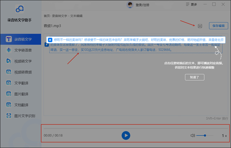The height and width of the screenshot is (148, 231).
Task: Open the 录音转文字 sidebar item
Action: tap(21, 39)
